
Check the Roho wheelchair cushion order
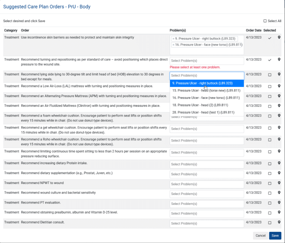pos(270,140)
